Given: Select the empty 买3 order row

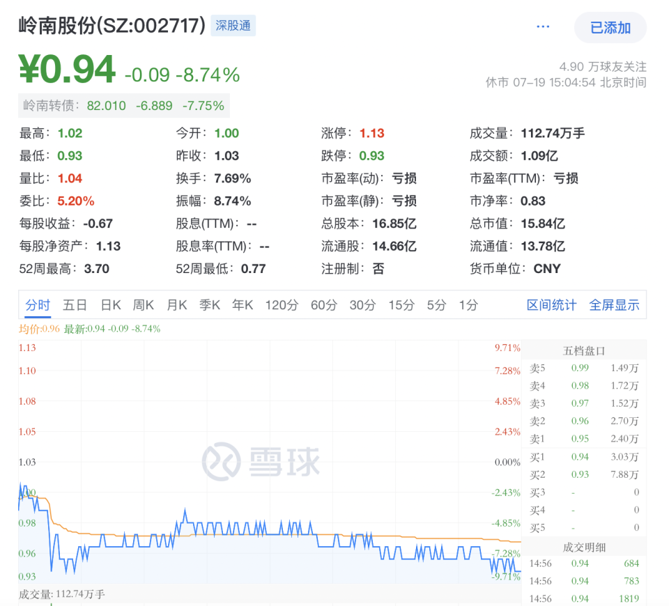Looking at the screenshot, I should [584, 492].
